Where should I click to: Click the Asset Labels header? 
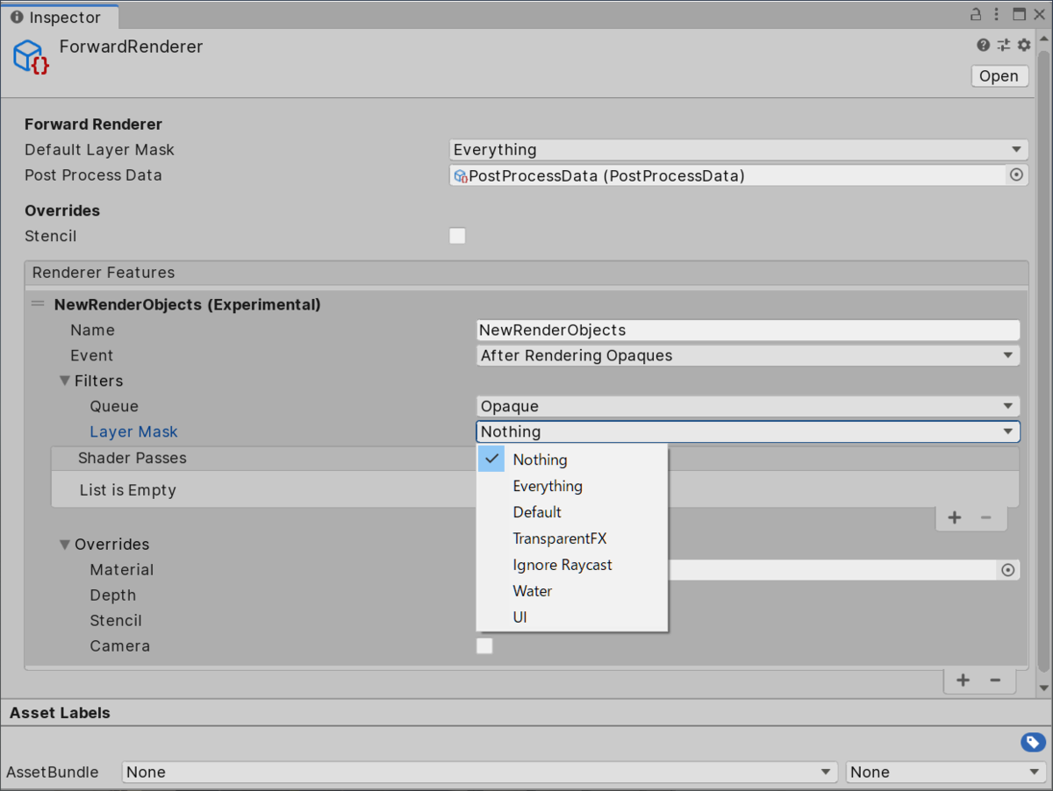(x=60, y=713)
